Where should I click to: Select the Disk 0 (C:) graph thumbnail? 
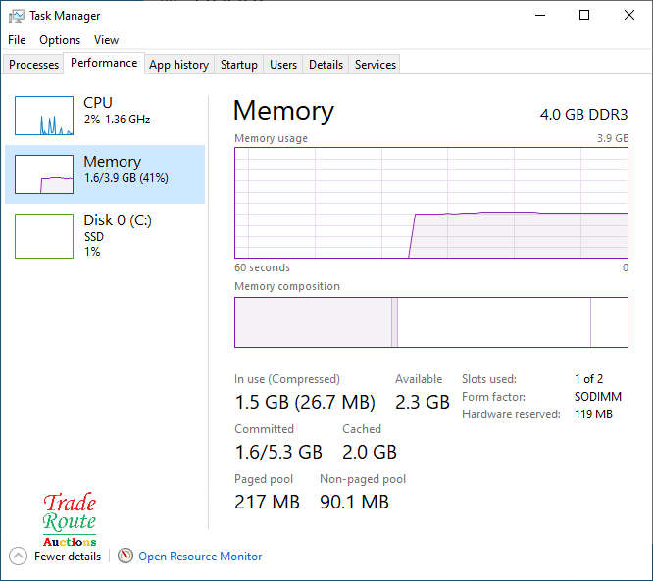click(44, 236)
